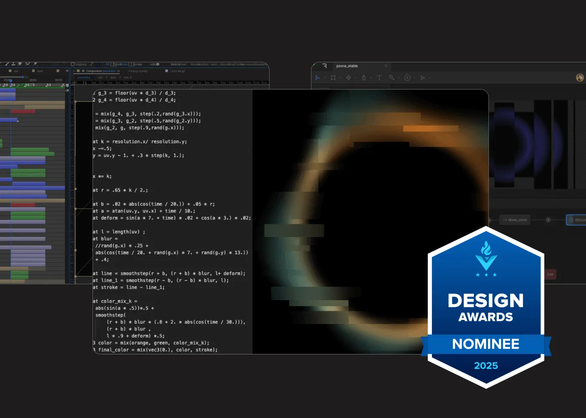This screenshot has height=418, width=586.
Task: Click the blue playhead at the timeline time ruler
Action: coord(10,81)
